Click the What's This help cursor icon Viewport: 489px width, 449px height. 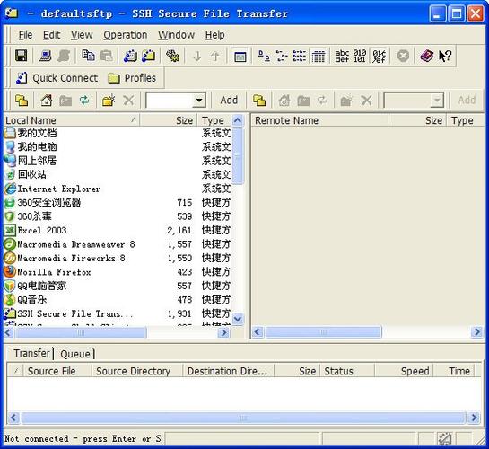445,57
